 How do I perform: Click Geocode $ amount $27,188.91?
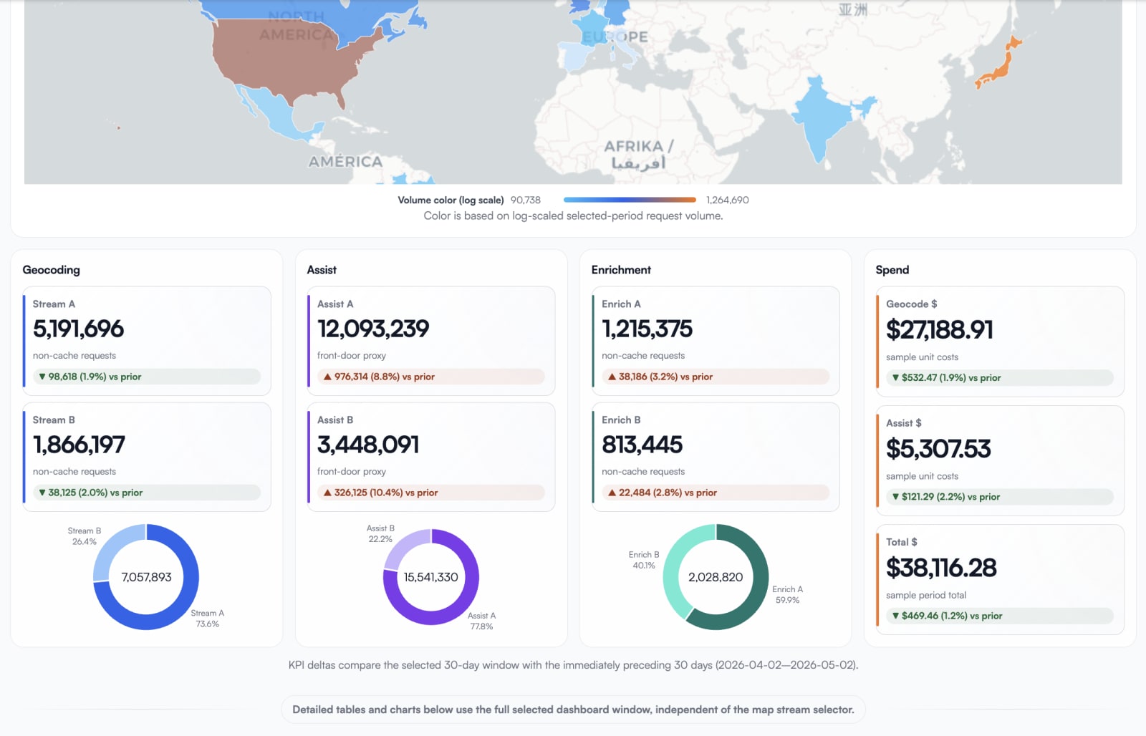tap(940, 330)
